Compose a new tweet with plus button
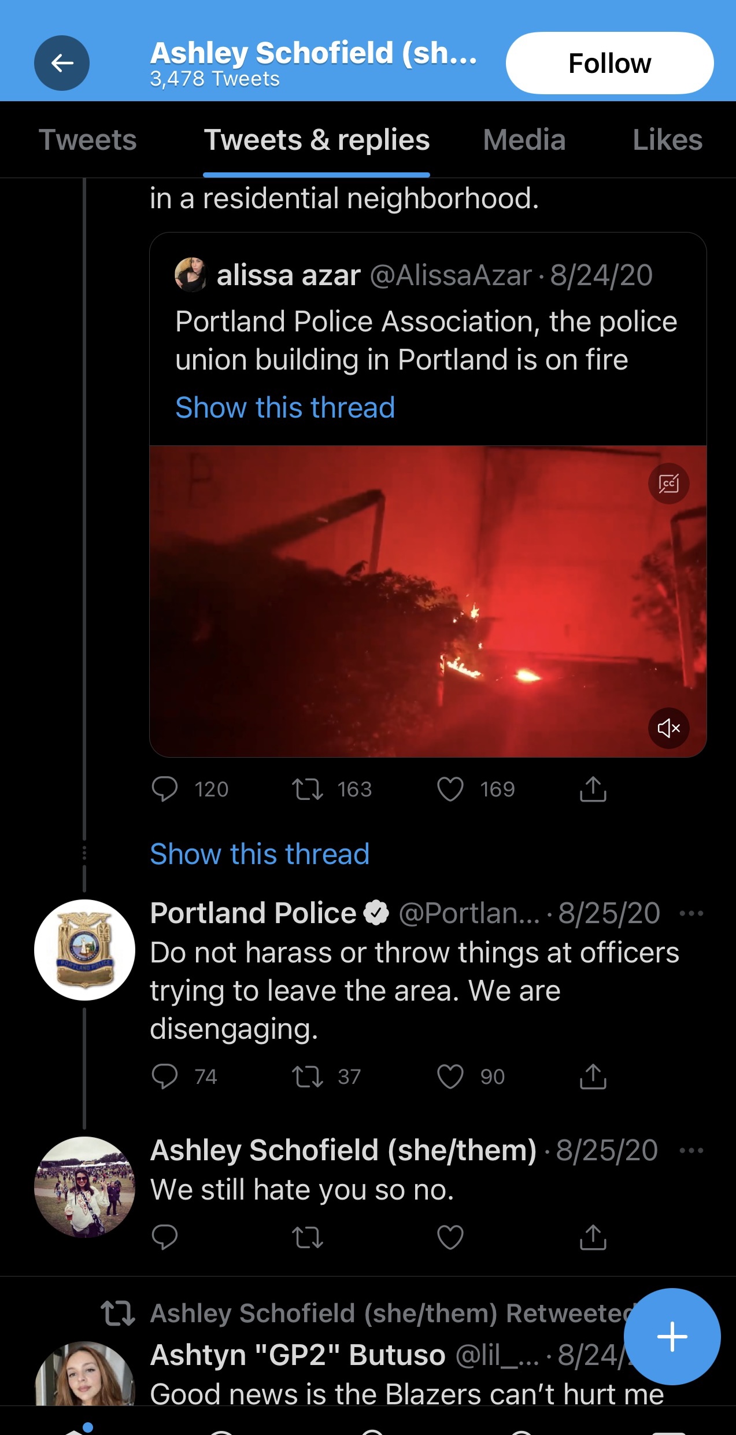Screen dimensions: 736x1435 point(672,1337)
